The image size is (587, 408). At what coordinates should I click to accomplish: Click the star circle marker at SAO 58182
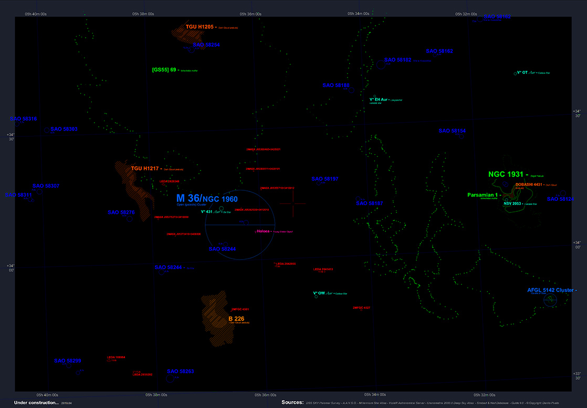point(381,65)
